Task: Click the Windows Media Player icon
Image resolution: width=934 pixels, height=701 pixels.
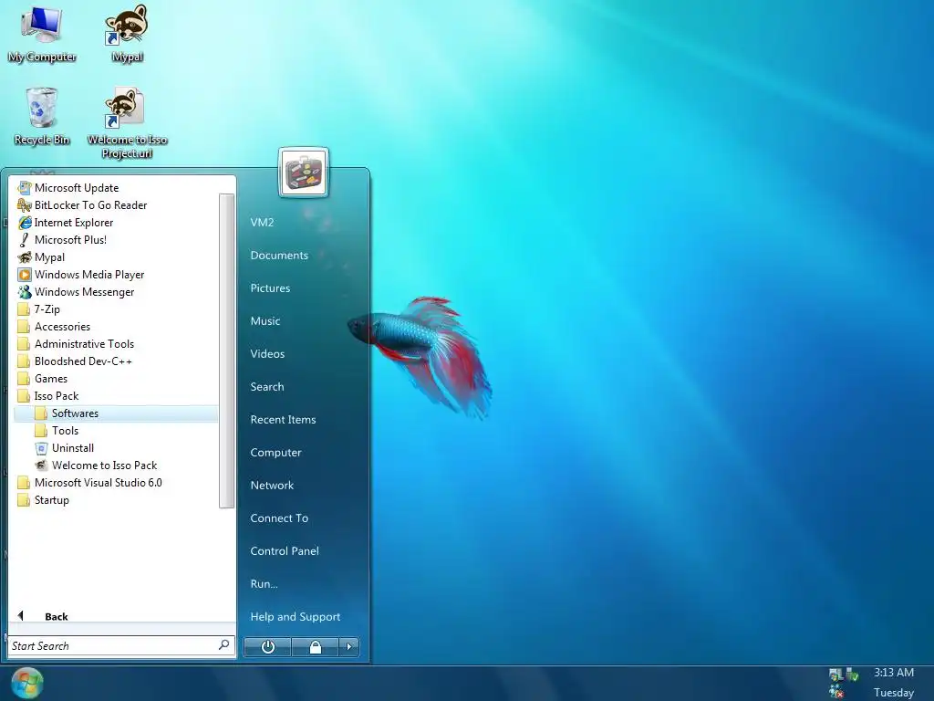Action: (25, 274)
